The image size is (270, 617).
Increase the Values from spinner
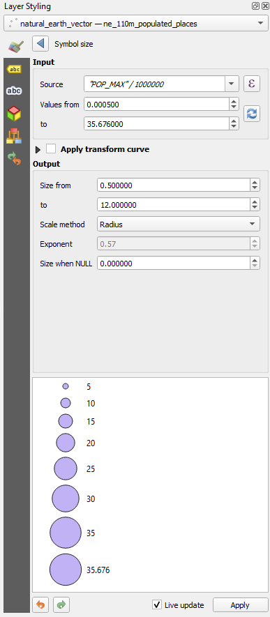point(234,101)
